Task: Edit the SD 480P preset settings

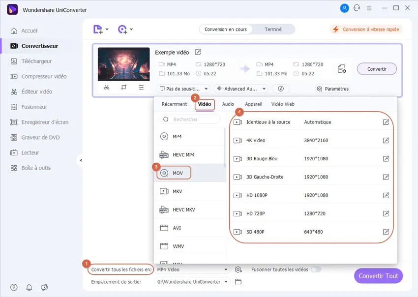Action: (386, 232)
